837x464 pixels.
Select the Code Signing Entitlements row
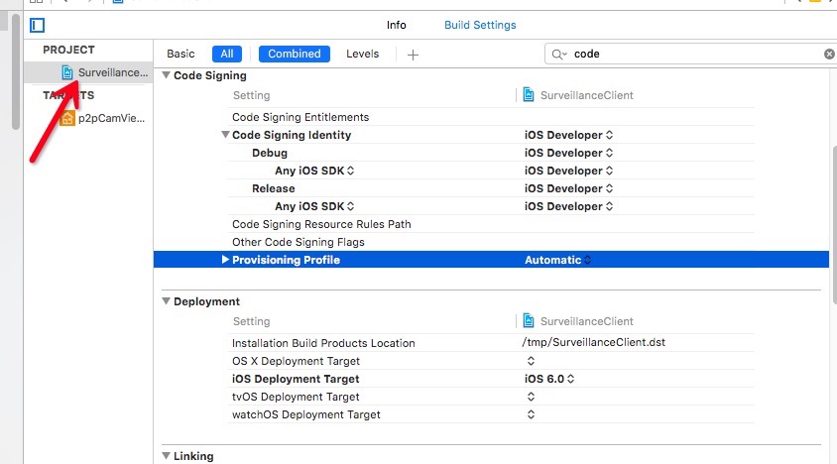(x=491, y=117)
